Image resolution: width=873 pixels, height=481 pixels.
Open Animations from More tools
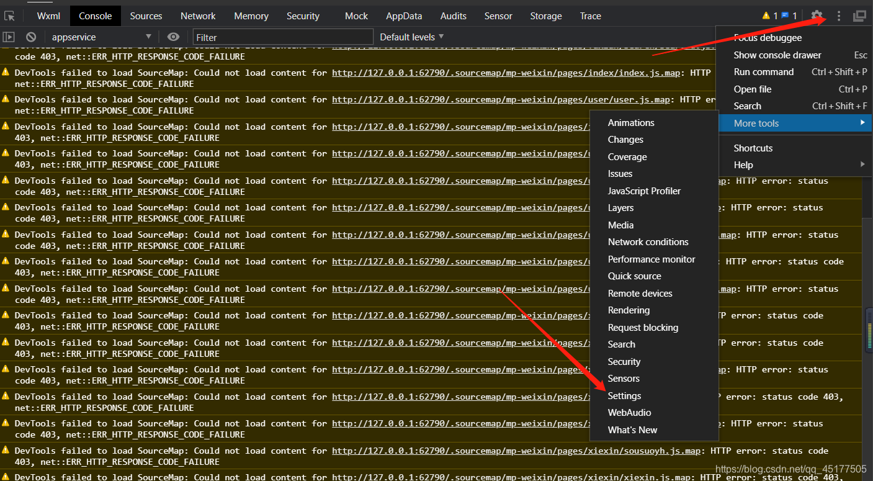[x=654, y=123]
